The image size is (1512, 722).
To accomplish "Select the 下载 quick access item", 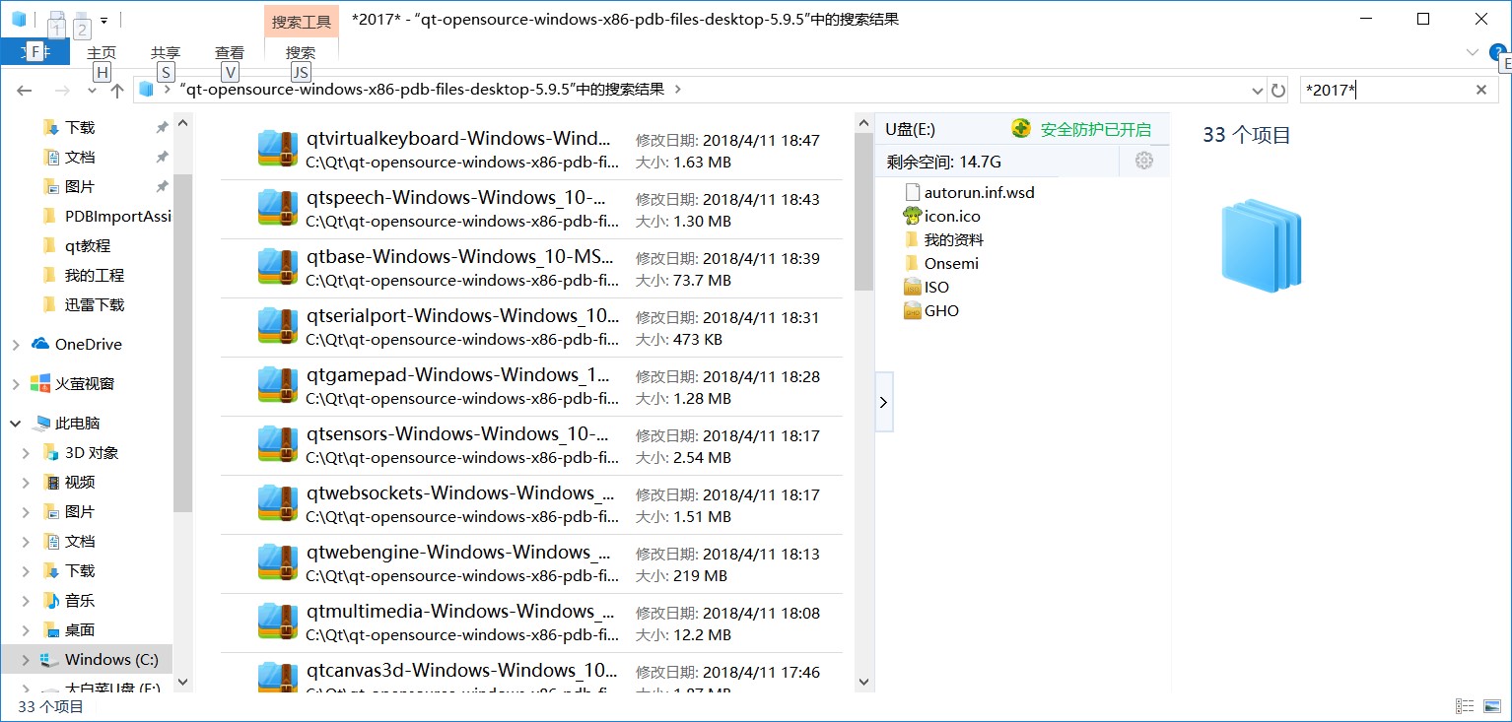I will pyautogui.click(x=80, y=128).
